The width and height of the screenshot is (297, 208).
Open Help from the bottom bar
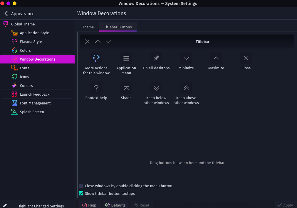tap(89, 205)
